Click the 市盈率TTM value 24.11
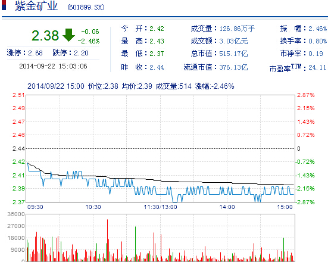 click(x=317, y=67)
